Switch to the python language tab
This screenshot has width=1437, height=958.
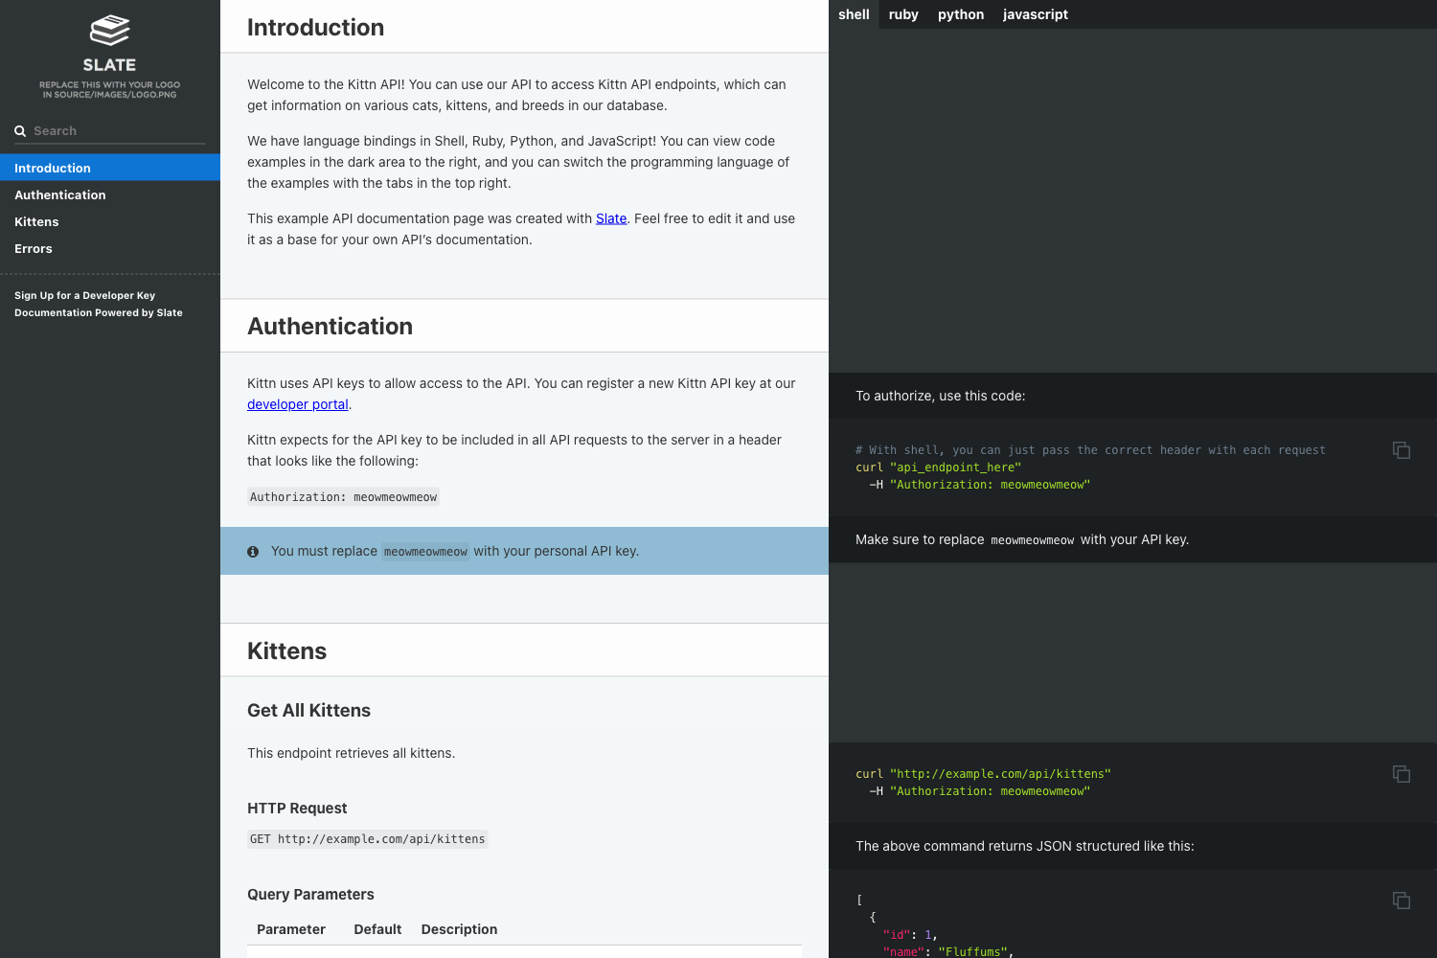click(x=961, y=14)
